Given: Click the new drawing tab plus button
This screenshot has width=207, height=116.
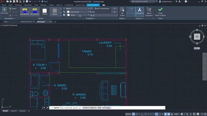Looking at the screenshot, I should [55, 22].
